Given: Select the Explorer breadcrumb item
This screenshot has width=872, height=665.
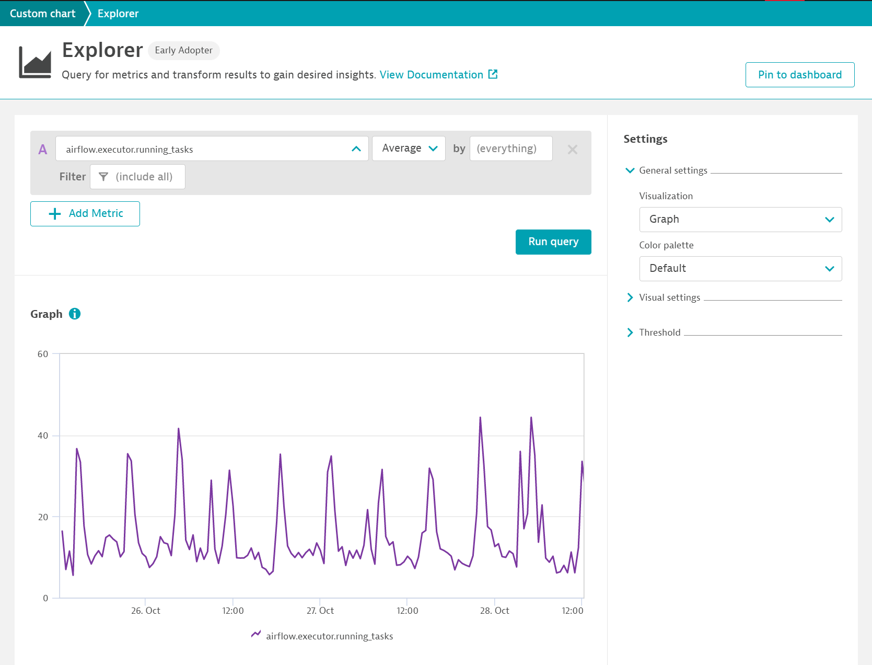Looking at the screenshot, I should coord(117,13).
